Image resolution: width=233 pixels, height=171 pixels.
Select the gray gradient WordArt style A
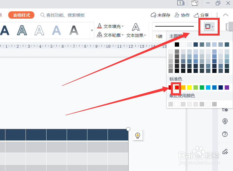point(74,30)
